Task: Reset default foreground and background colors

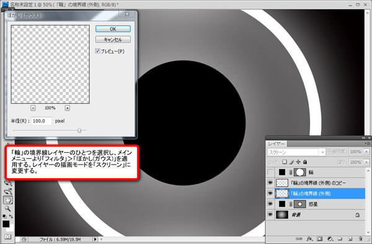Action: click(4, 216)
